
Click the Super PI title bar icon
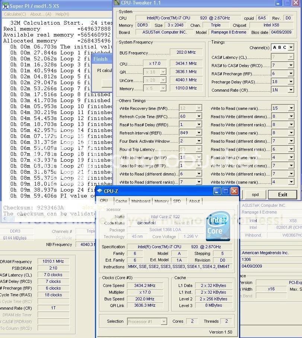(5, 5)
